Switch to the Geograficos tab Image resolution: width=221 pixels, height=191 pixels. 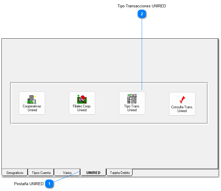pyautogui.click(x=15, y=173)
